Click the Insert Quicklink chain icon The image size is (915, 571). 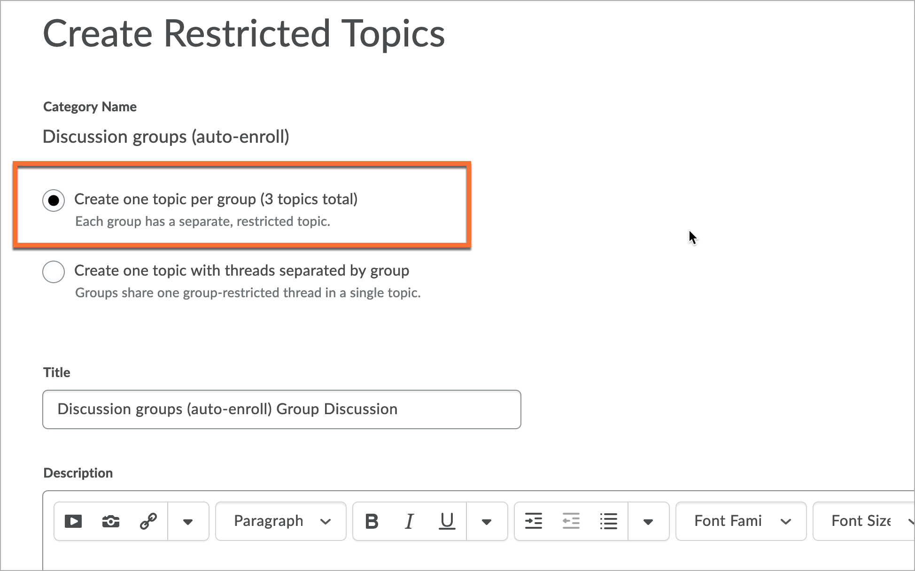coord(148,521)
